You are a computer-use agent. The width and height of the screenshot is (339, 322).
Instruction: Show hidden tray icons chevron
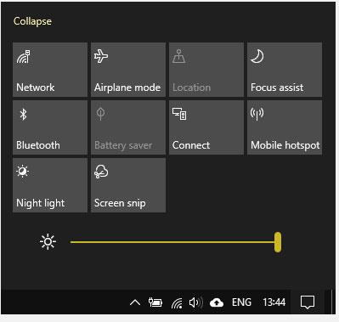click(135, 302)
